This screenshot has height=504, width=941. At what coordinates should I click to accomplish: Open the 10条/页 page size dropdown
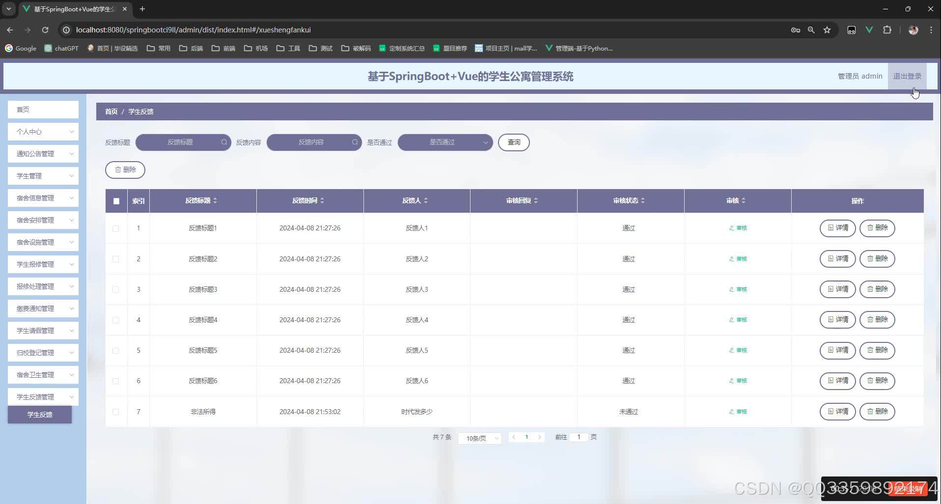point(480,438)
